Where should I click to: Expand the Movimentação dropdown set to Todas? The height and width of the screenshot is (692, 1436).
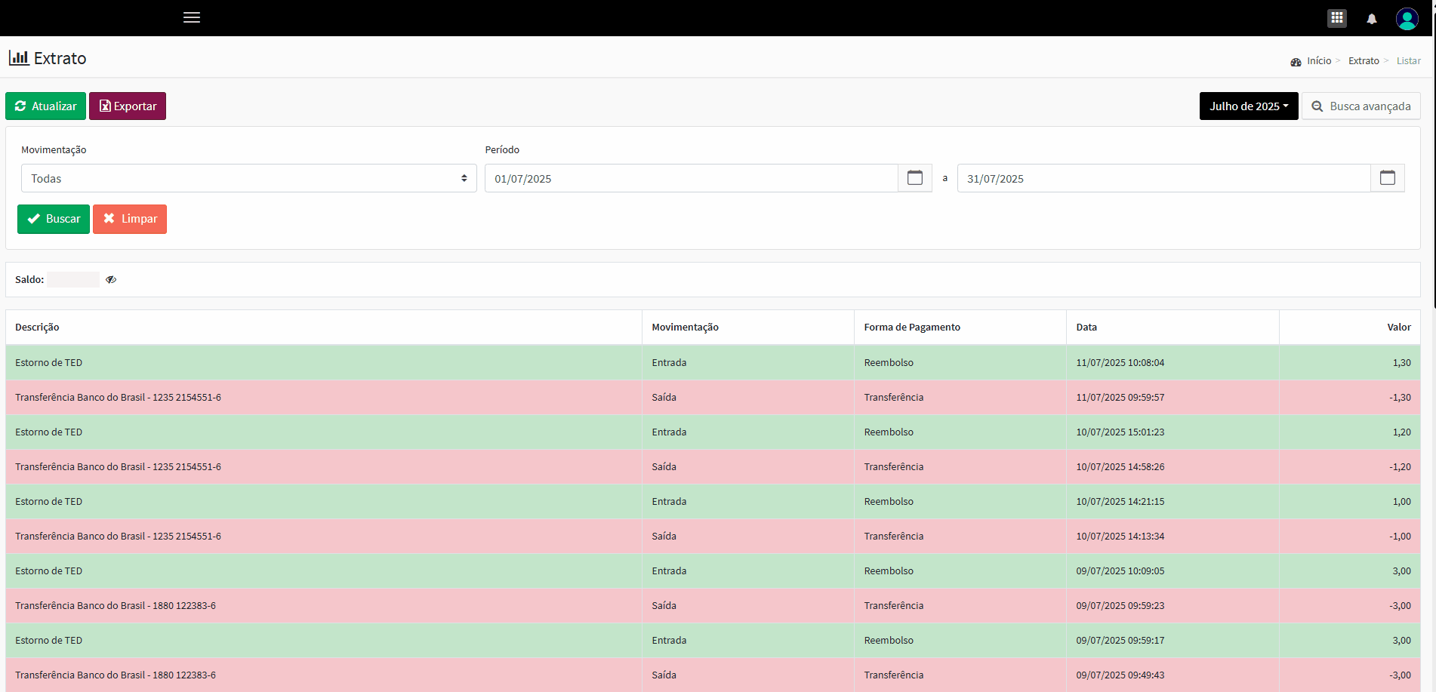pyautogui.click(x=248, y=178)
